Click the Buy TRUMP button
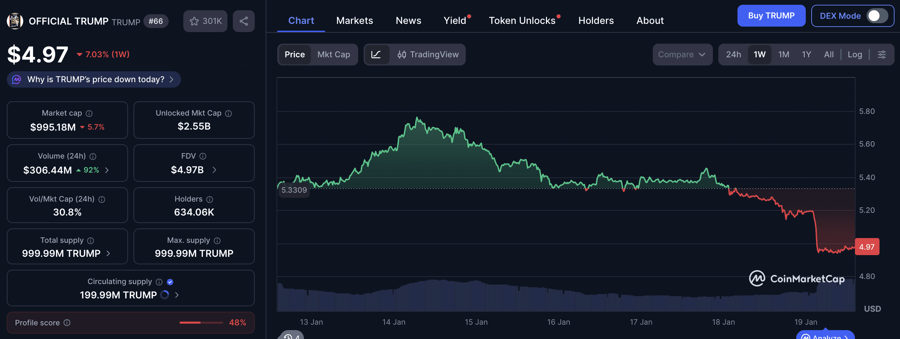This screenshot has width=900, height=339. pyautogui.click(x=771, y=16)
